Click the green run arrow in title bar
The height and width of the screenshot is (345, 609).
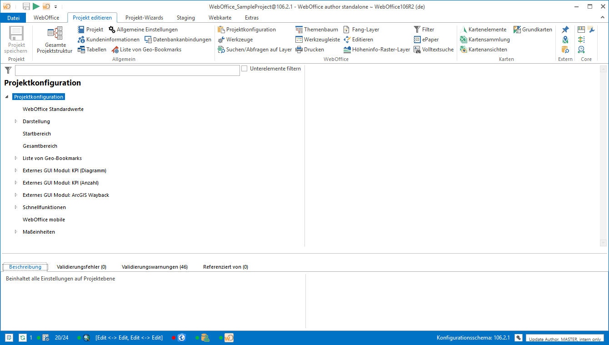(36, 6)
